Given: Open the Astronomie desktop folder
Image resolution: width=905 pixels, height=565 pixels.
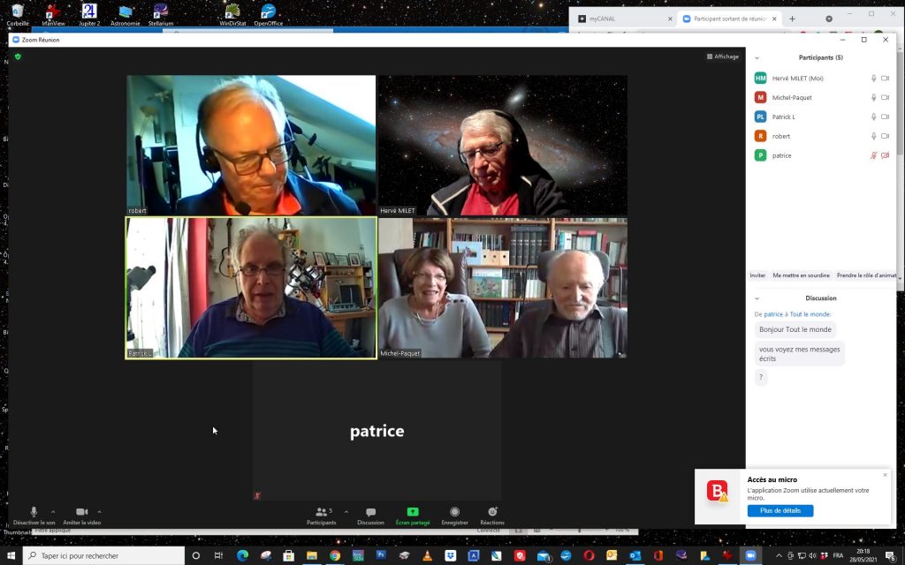Looking at the screenshot, I should tap(125, 15).
